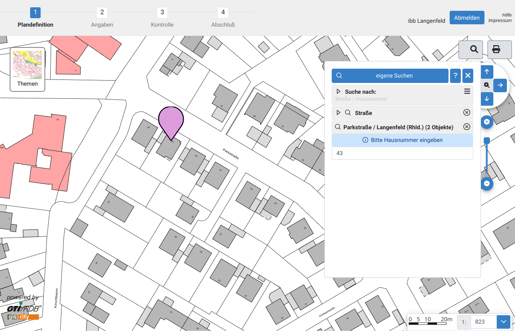Pan map up with arrow button
Image resolution: width=515 pixels, height=331 pixels.
487,72
